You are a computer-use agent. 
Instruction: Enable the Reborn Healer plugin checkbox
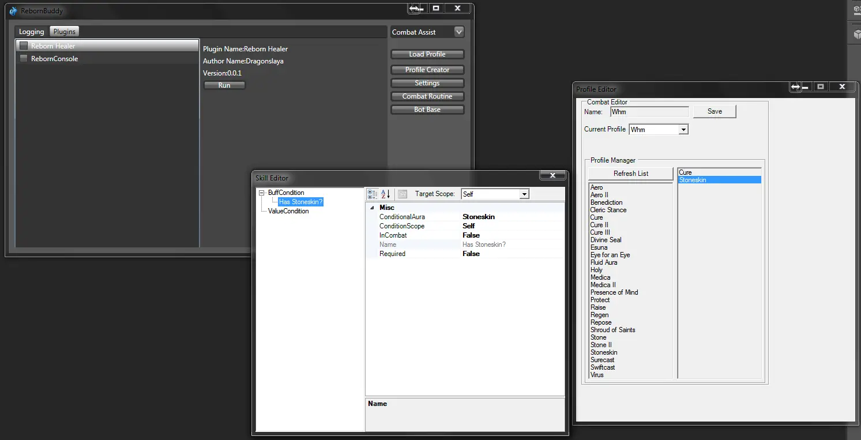(x=24, y=46)
